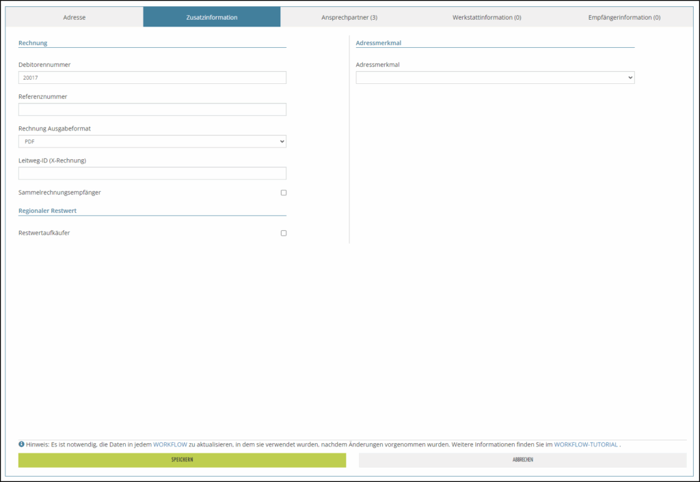The image size is (700, 482).
Task: Click the Regionaler Restwert section heading
Action: (47, 210)
